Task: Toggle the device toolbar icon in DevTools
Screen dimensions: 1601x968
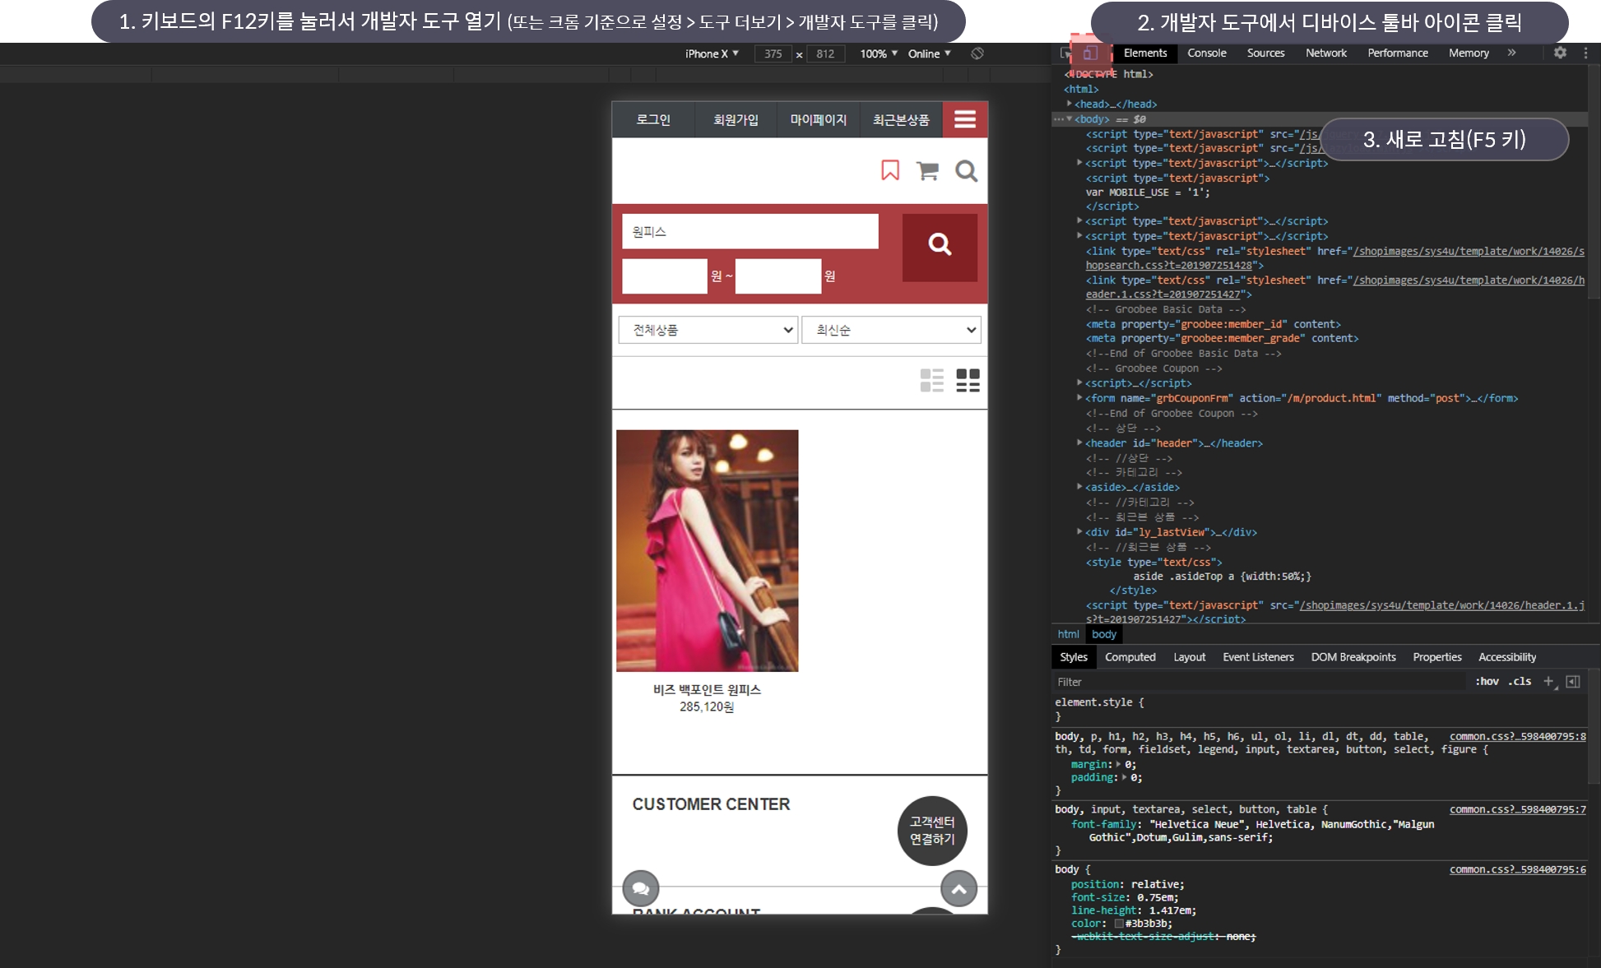Action: [1089, 53]
